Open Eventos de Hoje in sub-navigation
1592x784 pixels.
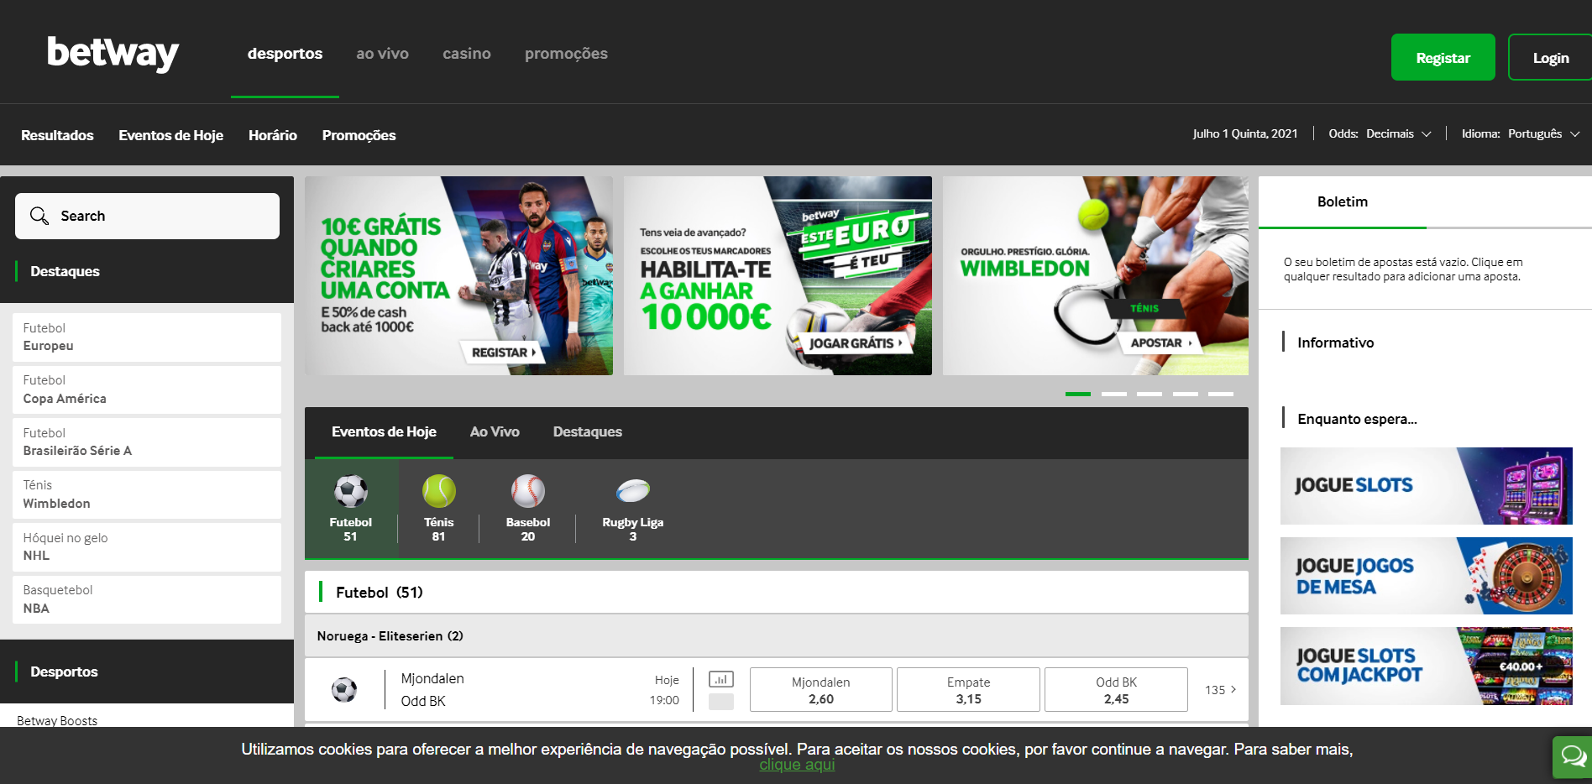(170, 135)
